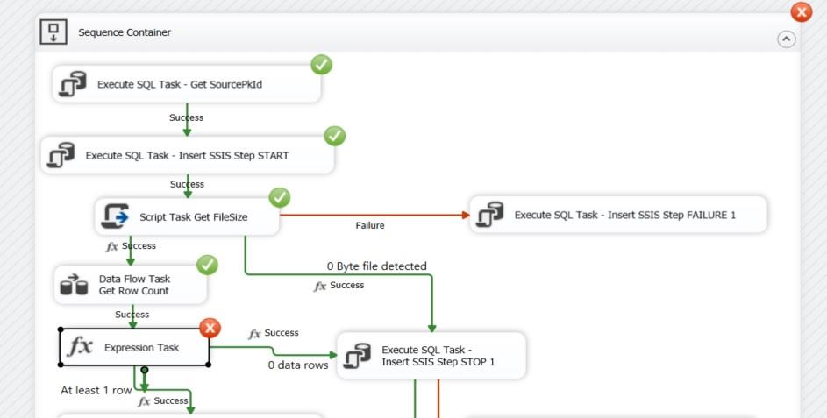The image size is (827, 418).
Task: Click the '0 data rows' constraint label
Action: [x=298, y=365]
